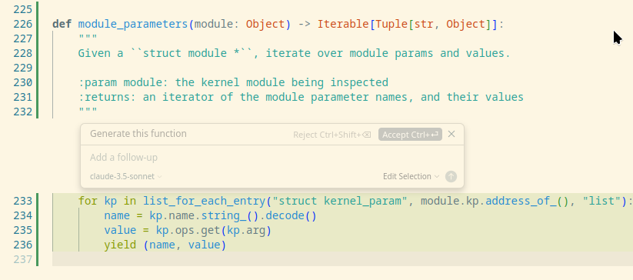This screenshot has width=633, height=280.
Task: Click the send follow-up arrow button
Action: pos(451,176)
